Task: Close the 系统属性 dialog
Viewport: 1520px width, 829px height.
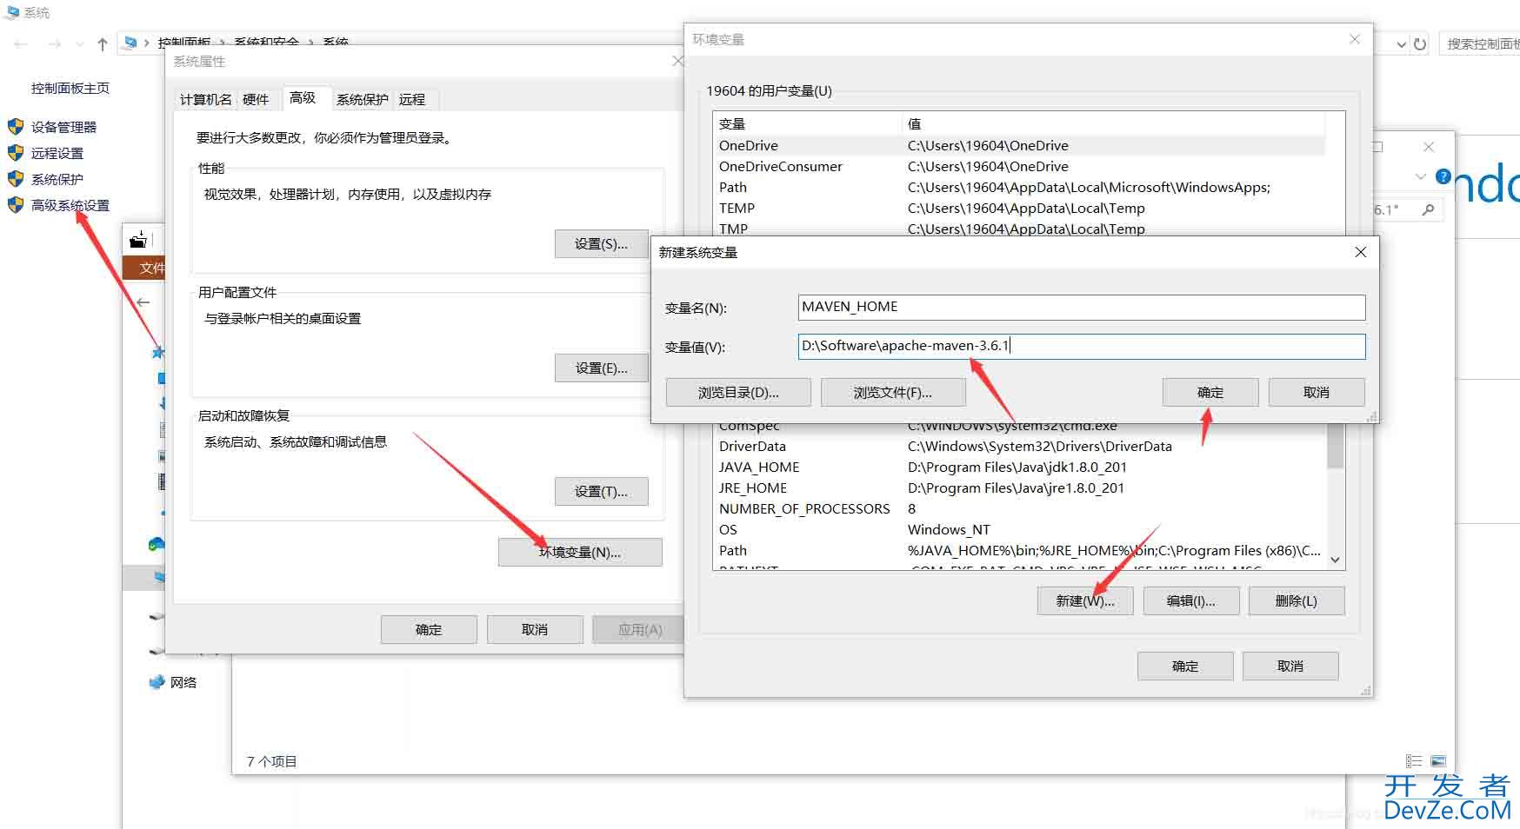Action: click(x=678, y=61)
